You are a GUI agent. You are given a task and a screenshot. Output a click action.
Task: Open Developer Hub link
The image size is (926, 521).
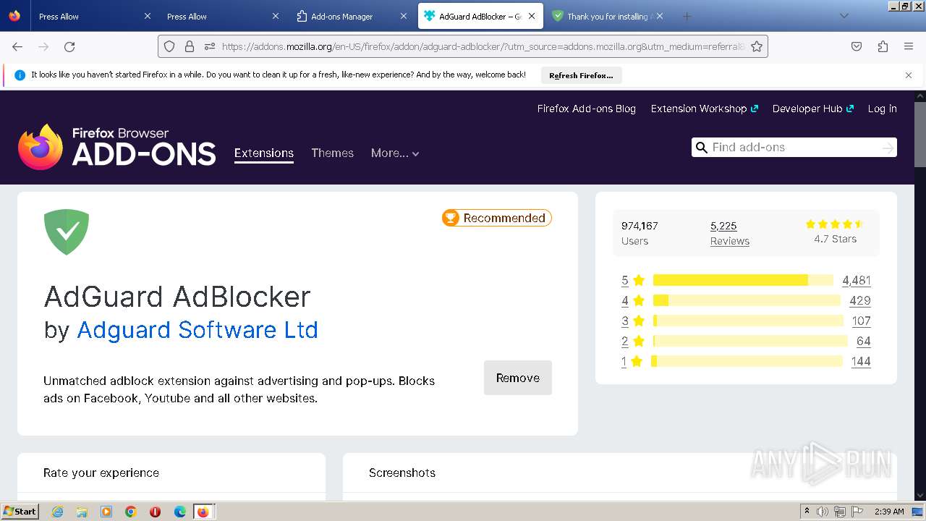pyautogui.click(x=813, y=109)
